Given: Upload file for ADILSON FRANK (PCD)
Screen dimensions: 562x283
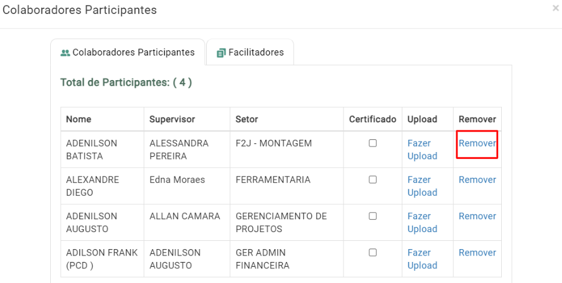Looking at the screenshot, I should point(422,259).
